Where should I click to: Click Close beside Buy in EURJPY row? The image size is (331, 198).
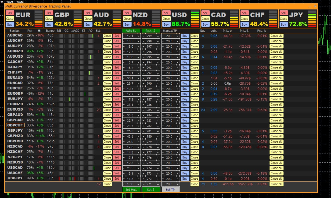(x=194, y=99)
